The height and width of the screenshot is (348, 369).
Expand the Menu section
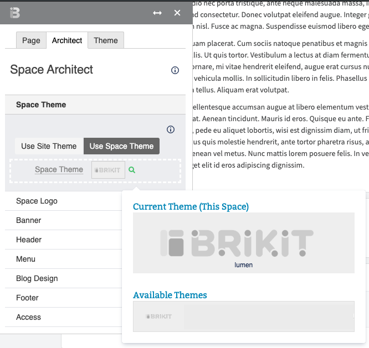(64, 259)
